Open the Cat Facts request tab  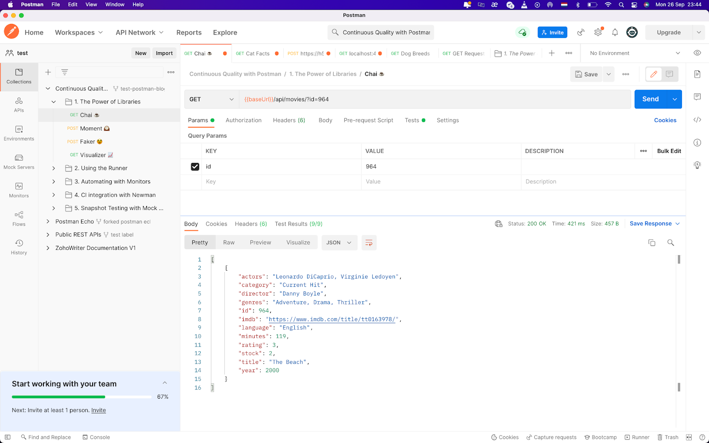point(257,54)
